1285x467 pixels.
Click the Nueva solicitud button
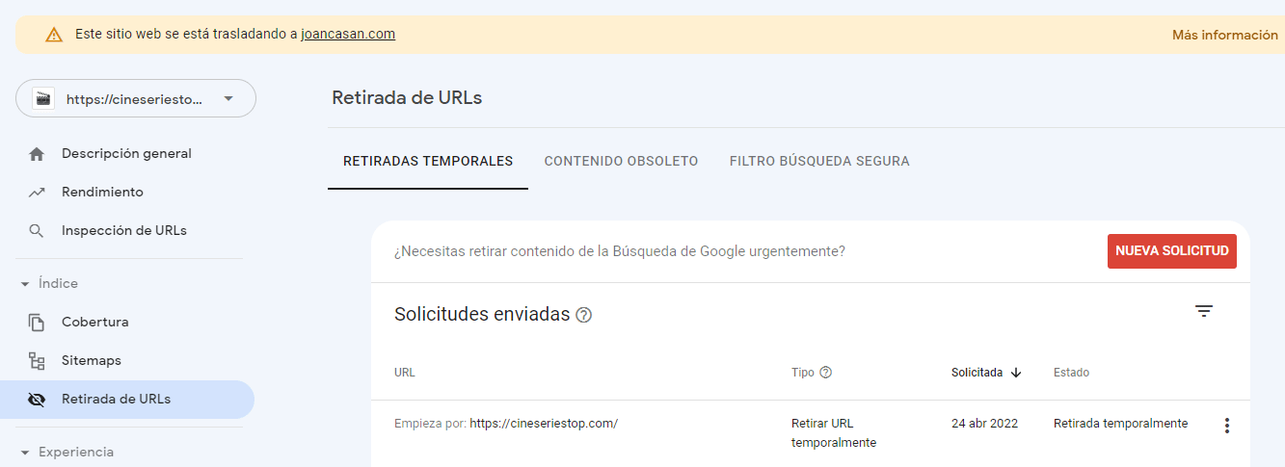1172,251
